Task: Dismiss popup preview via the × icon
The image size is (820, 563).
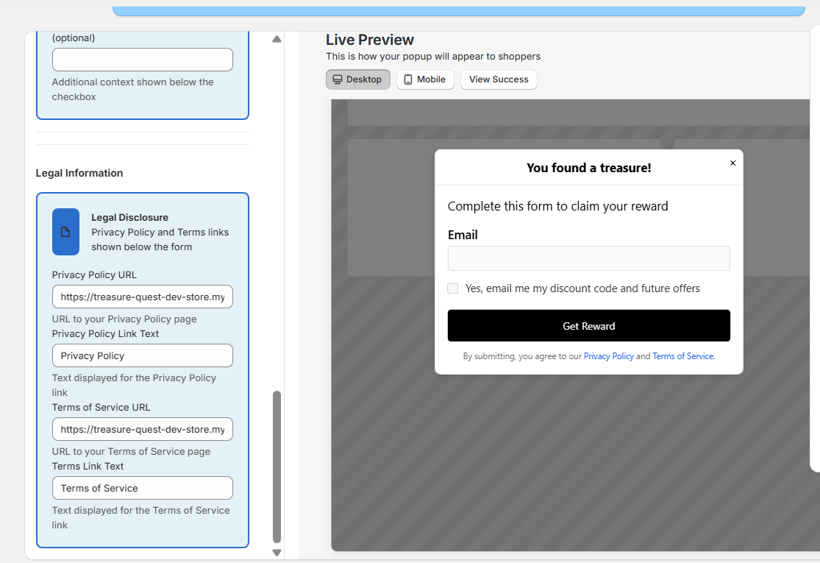Action: click(x=732, y=163)
